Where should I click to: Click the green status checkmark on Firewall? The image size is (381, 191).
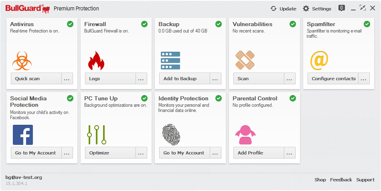[144, 24]
